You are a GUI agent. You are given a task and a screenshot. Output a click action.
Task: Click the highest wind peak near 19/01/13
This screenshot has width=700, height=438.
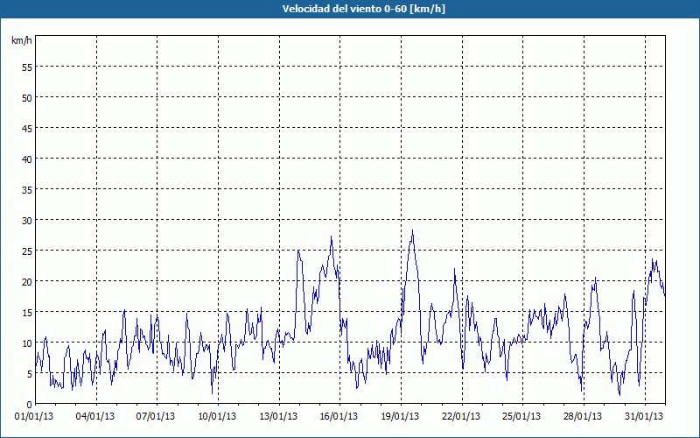(x=412, y=231)
